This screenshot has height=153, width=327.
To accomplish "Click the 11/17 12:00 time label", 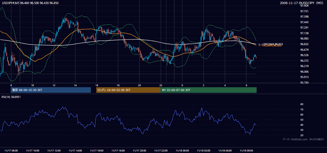I will [x=54, y=150].
